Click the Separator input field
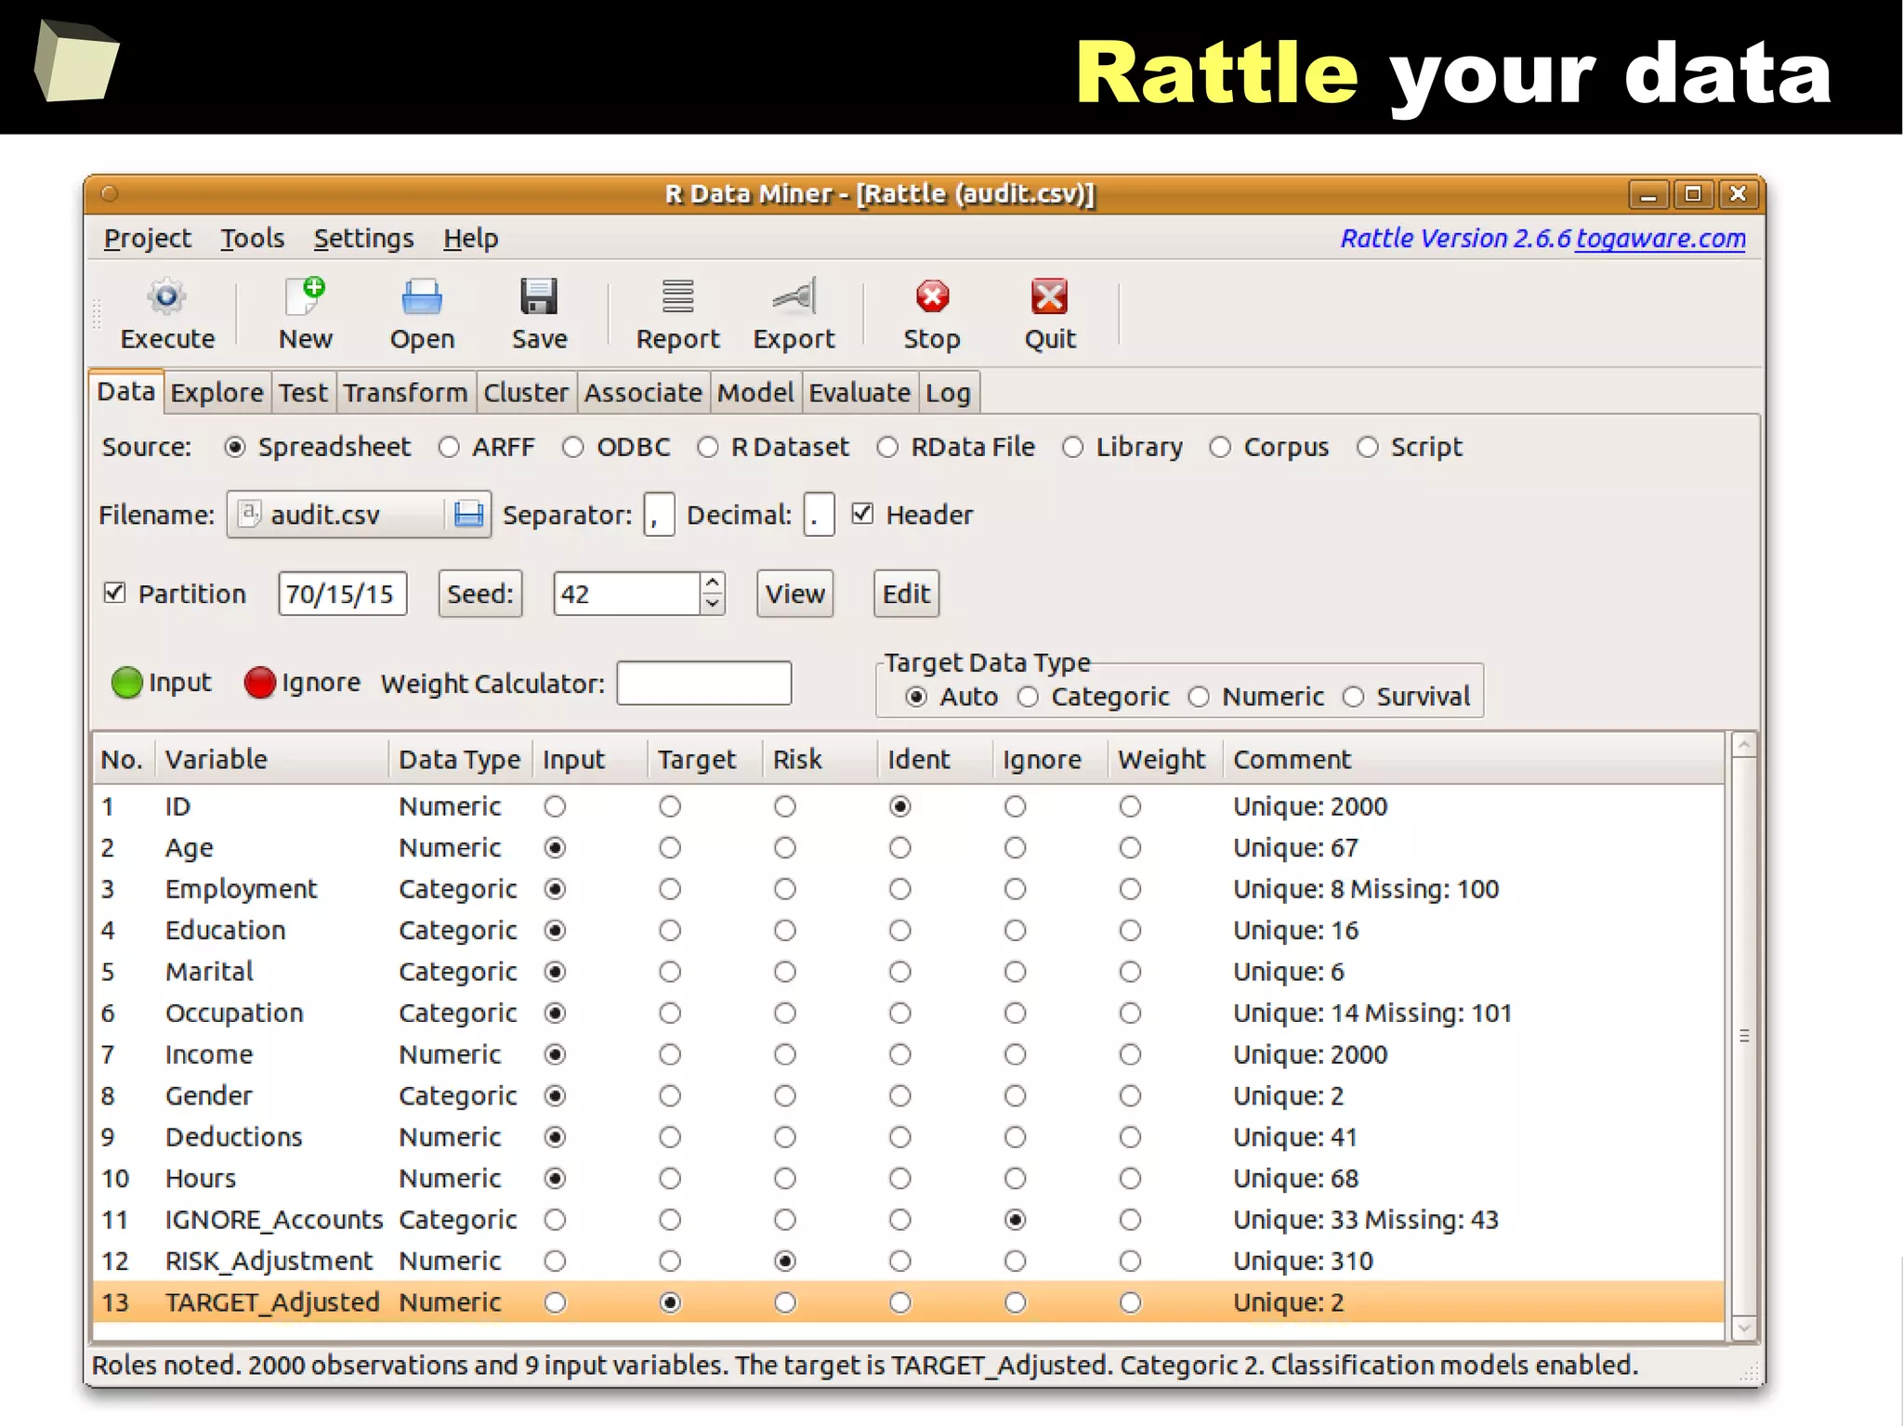Image resolution: width=1903 pixels, height=1426 pixels. pyautogui.click(x=659, y=515)
